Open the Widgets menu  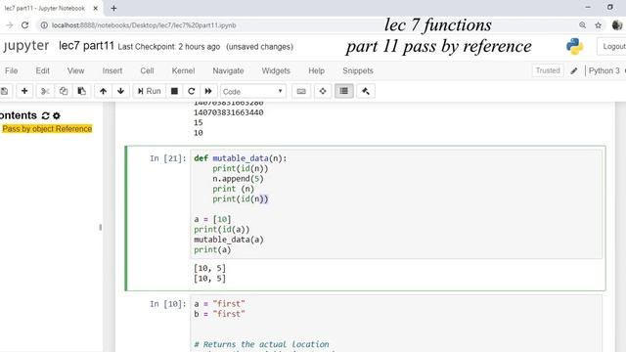276,70
